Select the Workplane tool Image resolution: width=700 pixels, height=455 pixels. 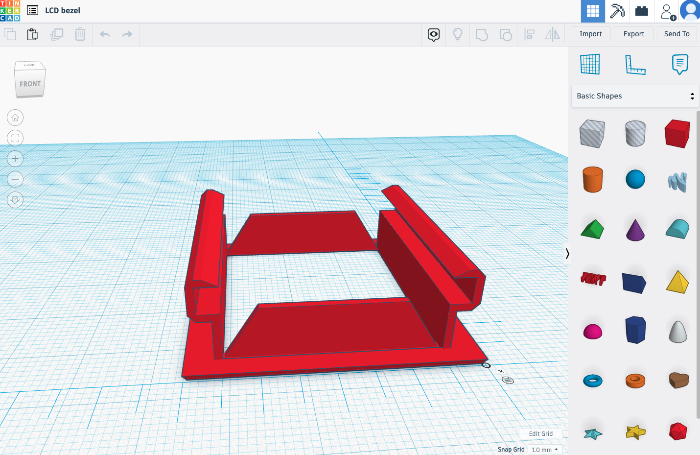pyautogui.click(x=590, y=64)
